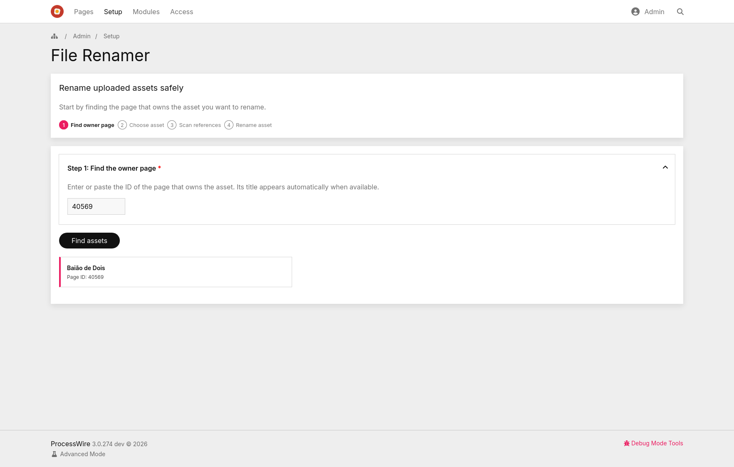The height and width of the screenshot is (467, 734).
Task: Click the Admin profile name
Action: click(x=655, y=12)
